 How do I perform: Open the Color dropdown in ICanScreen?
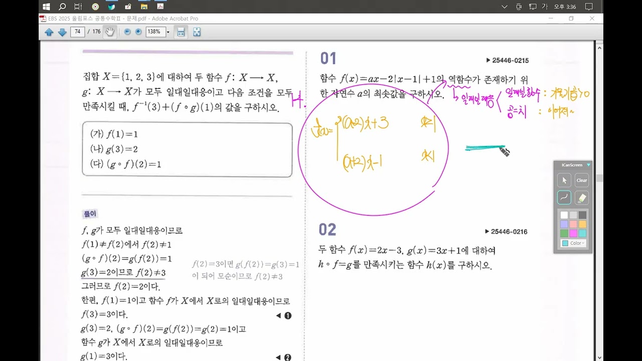[573, 243]
